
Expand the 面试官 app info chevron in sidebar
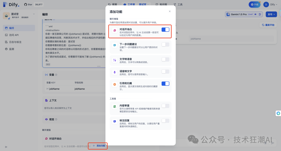34,14
